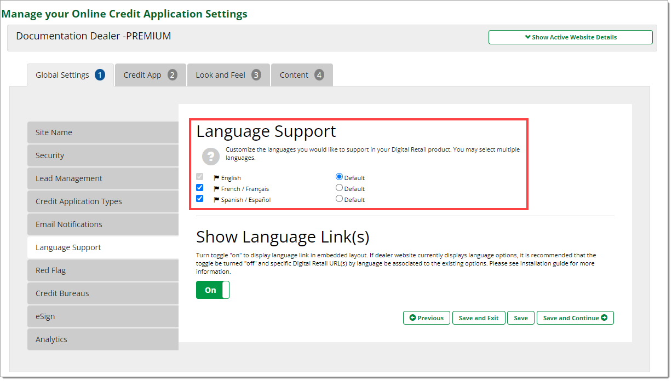Turn off the Show Language Links toggle
This screenshot has width=672, height=381.
[x=212, y=290]
